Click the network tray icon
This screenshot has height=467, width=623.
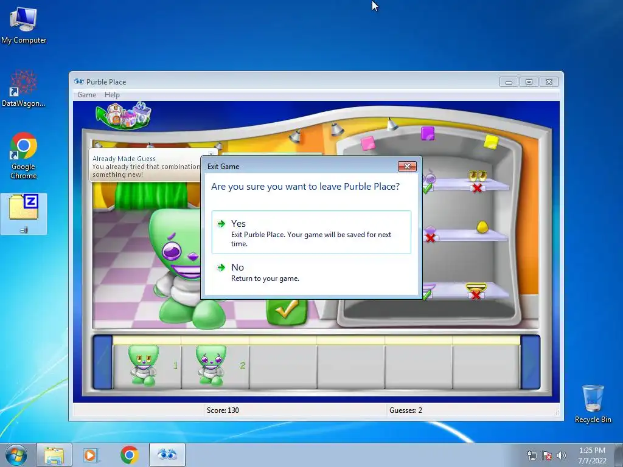[x=532, y=455]
